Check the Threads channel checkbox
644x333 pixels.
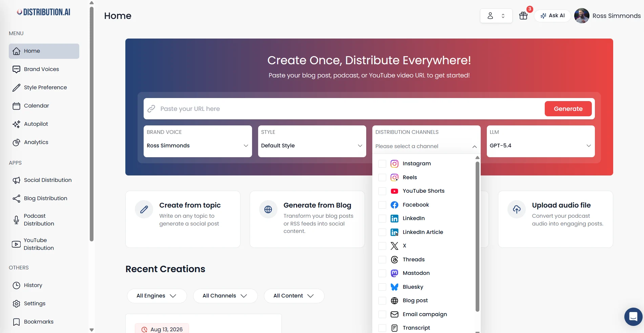tap(382, 260)
